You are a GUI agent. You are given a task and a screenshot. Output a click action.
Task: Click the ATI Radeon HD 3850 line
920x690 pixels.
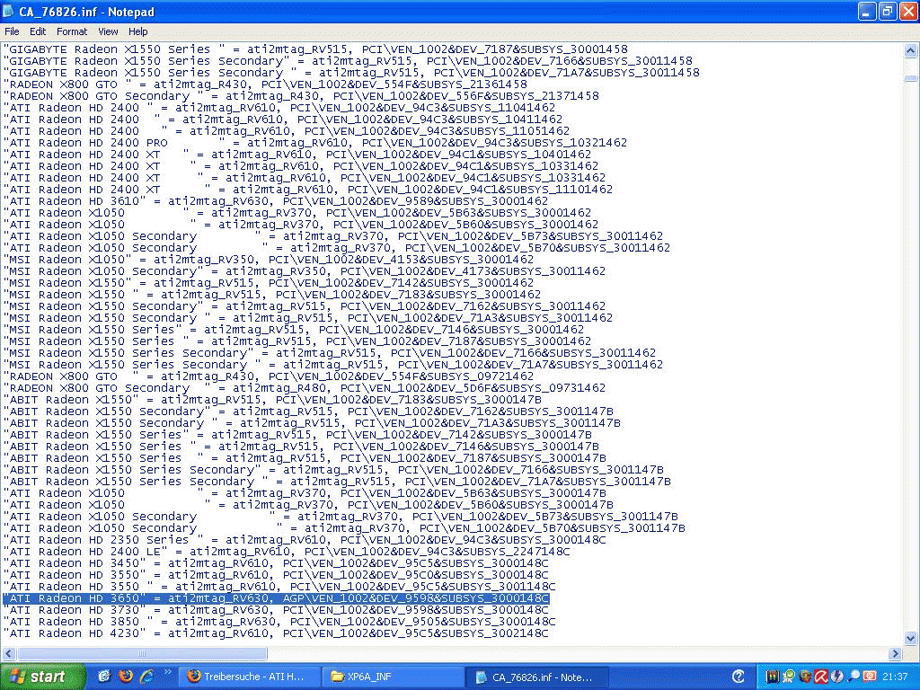(280, 622)
